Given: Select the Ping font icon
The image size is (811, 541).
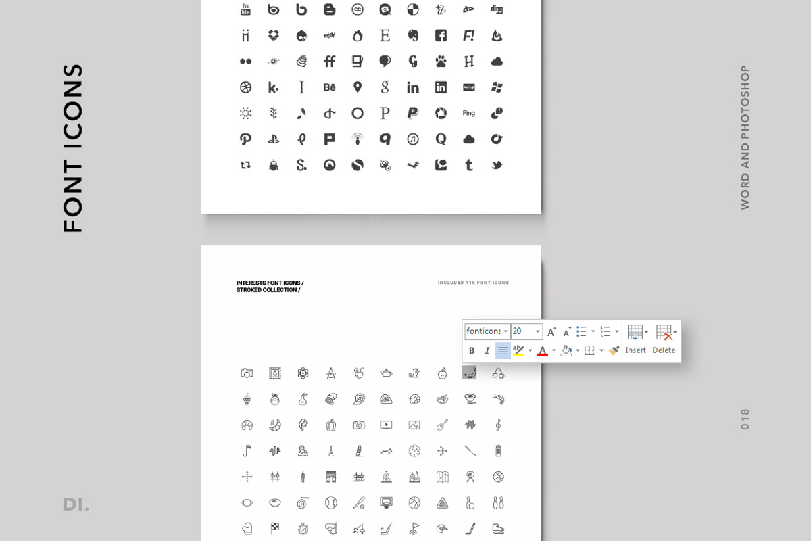Looking at the screenshot, I should [x=469, y=113].
